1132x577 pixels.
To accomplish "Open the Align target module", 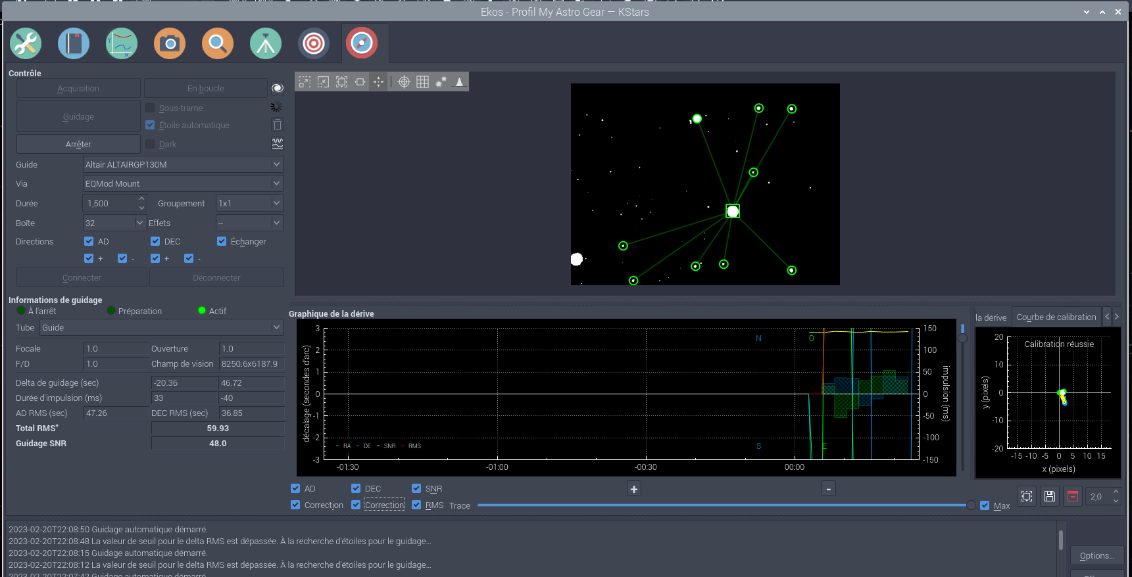I will (314, 44).
